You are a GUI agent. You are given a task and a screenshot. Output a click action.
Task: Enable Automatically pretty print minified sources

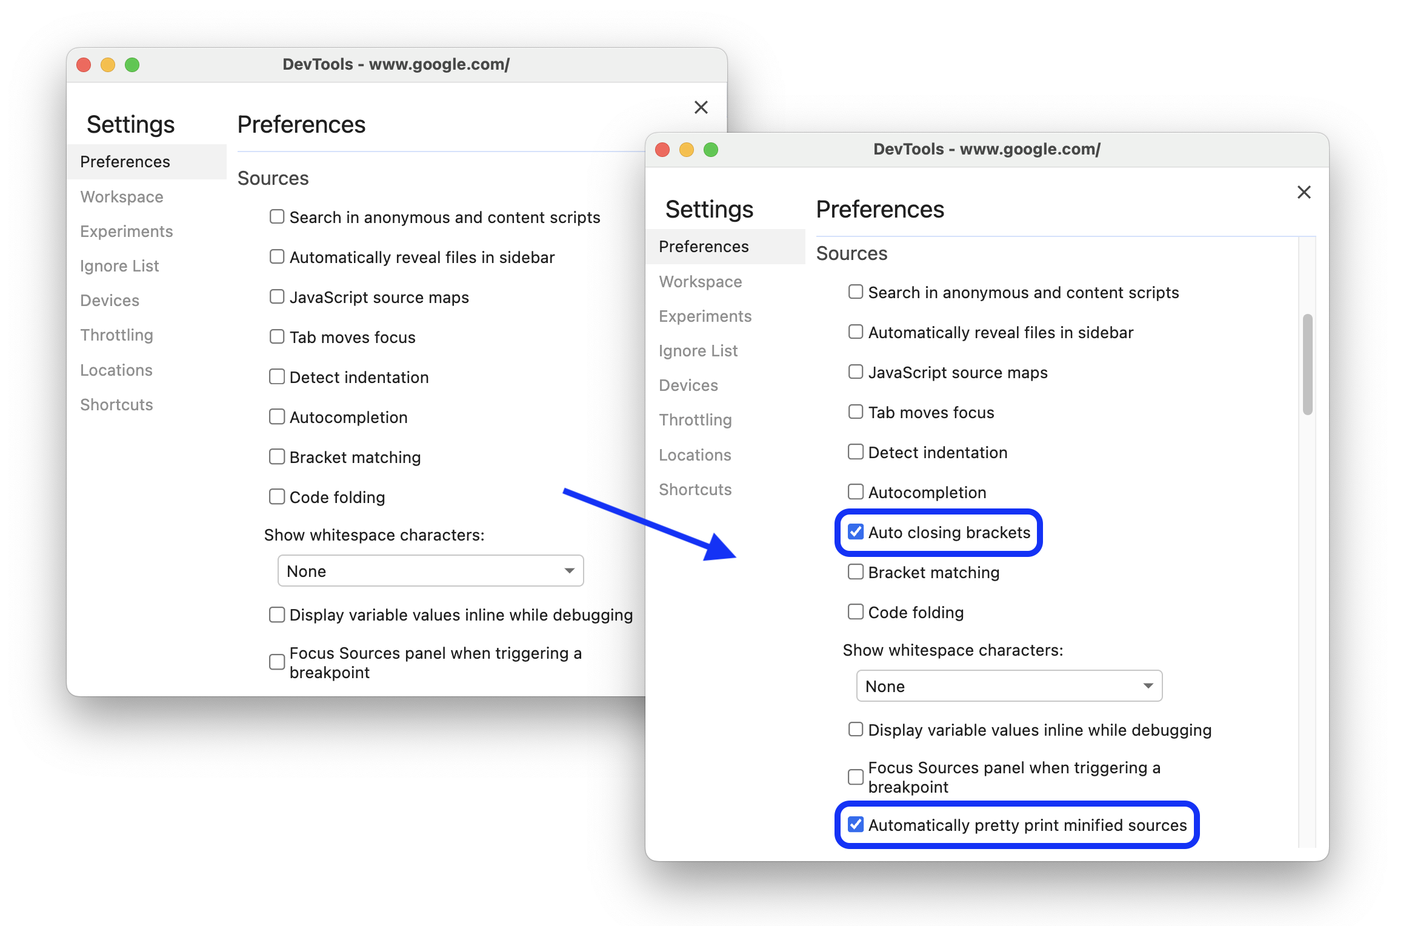(x=855, y=824)
